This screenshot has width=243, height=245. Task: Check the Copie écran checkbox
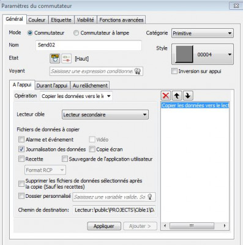pos(92,149)
